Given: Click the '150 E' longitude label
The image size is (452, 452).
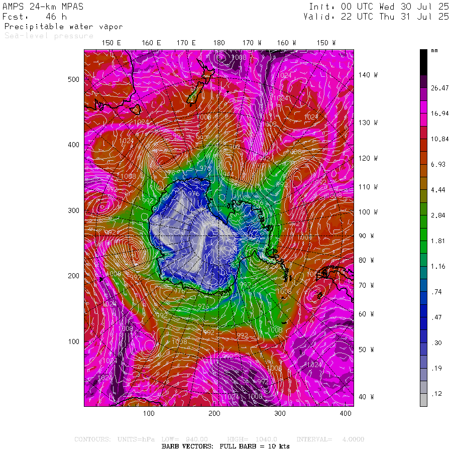Looking at the screenshot, I should pos(111,43).
